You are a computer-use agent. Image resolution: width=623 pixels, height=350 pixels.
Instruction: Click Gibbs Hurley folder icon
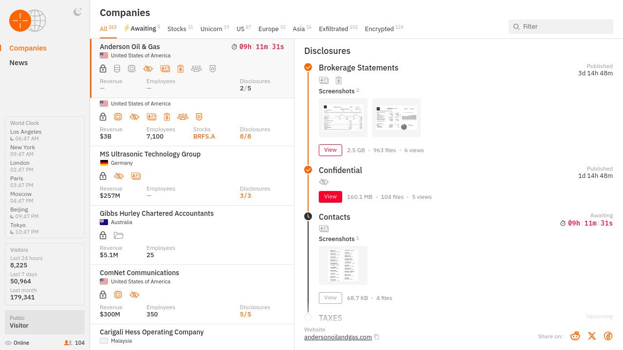tap(118, 235)
